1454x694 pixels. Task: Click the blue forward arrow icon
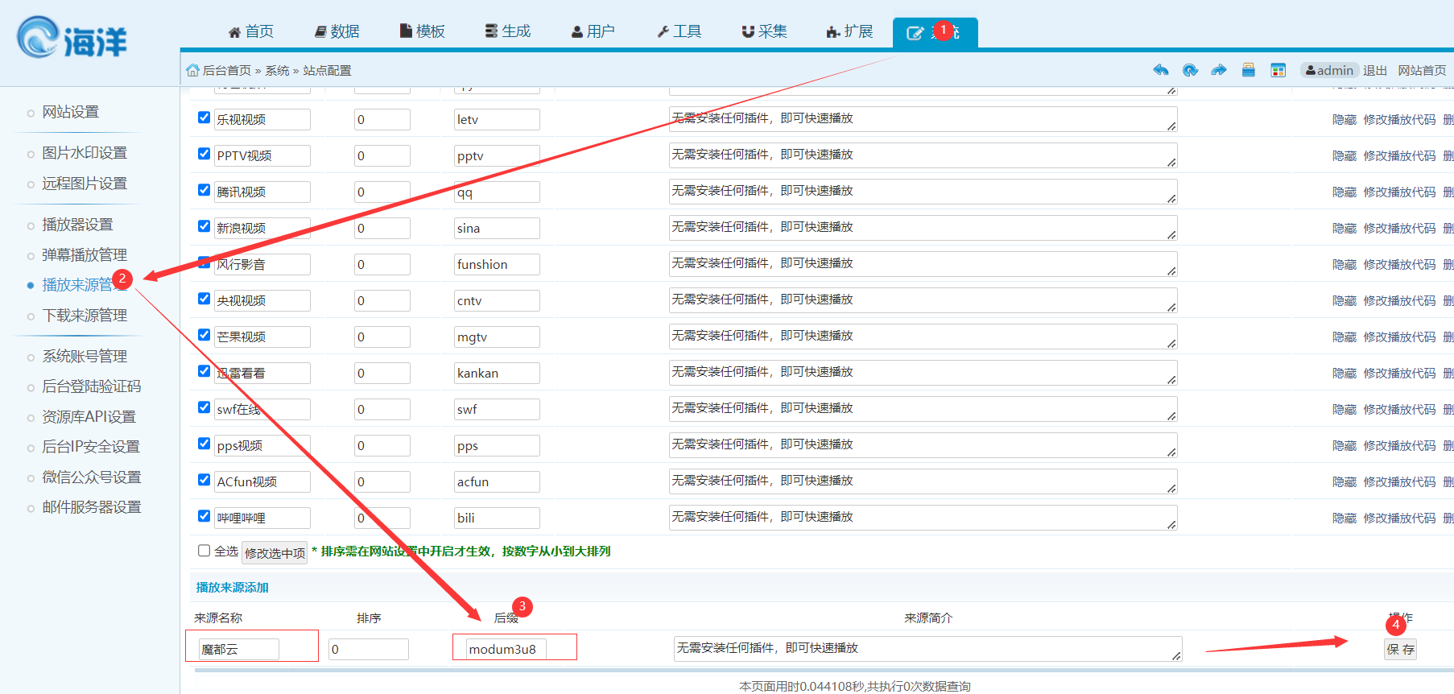click(x=1219, y=70)
